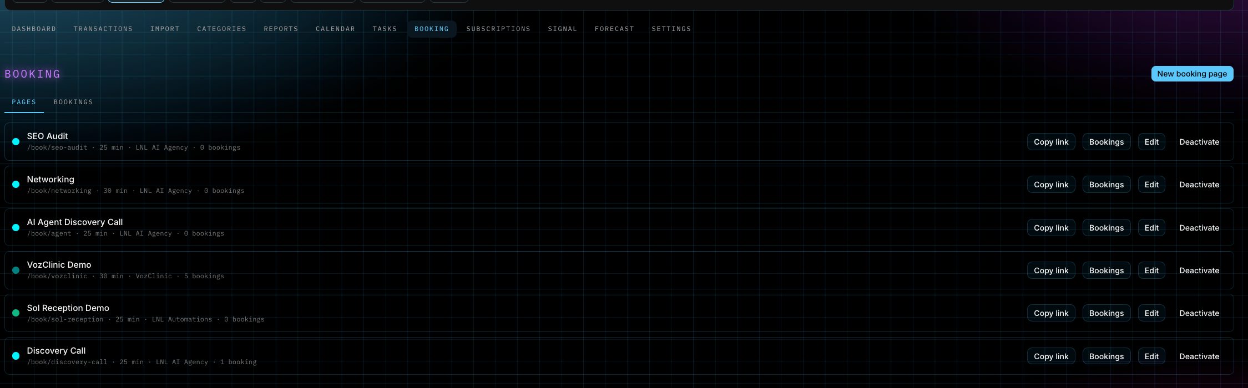Deactivate the Networking page
This screenshot has height=388, width=1248.
[1199, 185]
